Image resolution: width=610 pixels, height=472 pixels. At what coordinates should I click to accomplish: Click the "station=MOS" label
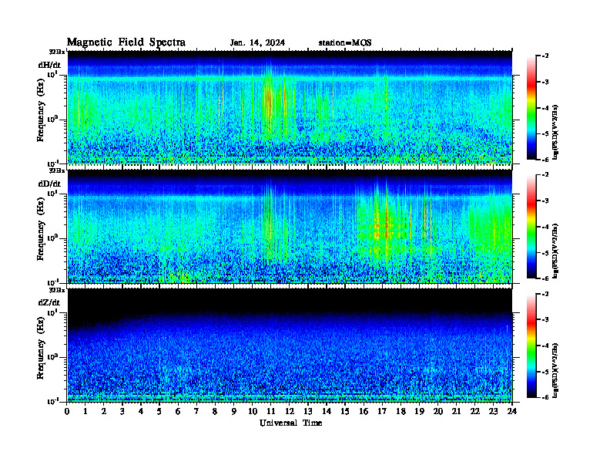click(x=345, y=43)
